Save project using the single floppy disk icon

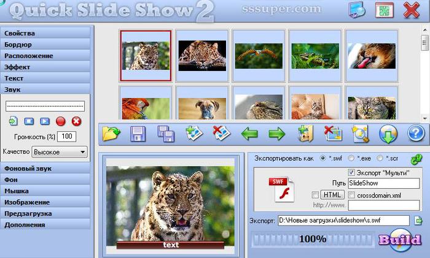click(138, 134)
